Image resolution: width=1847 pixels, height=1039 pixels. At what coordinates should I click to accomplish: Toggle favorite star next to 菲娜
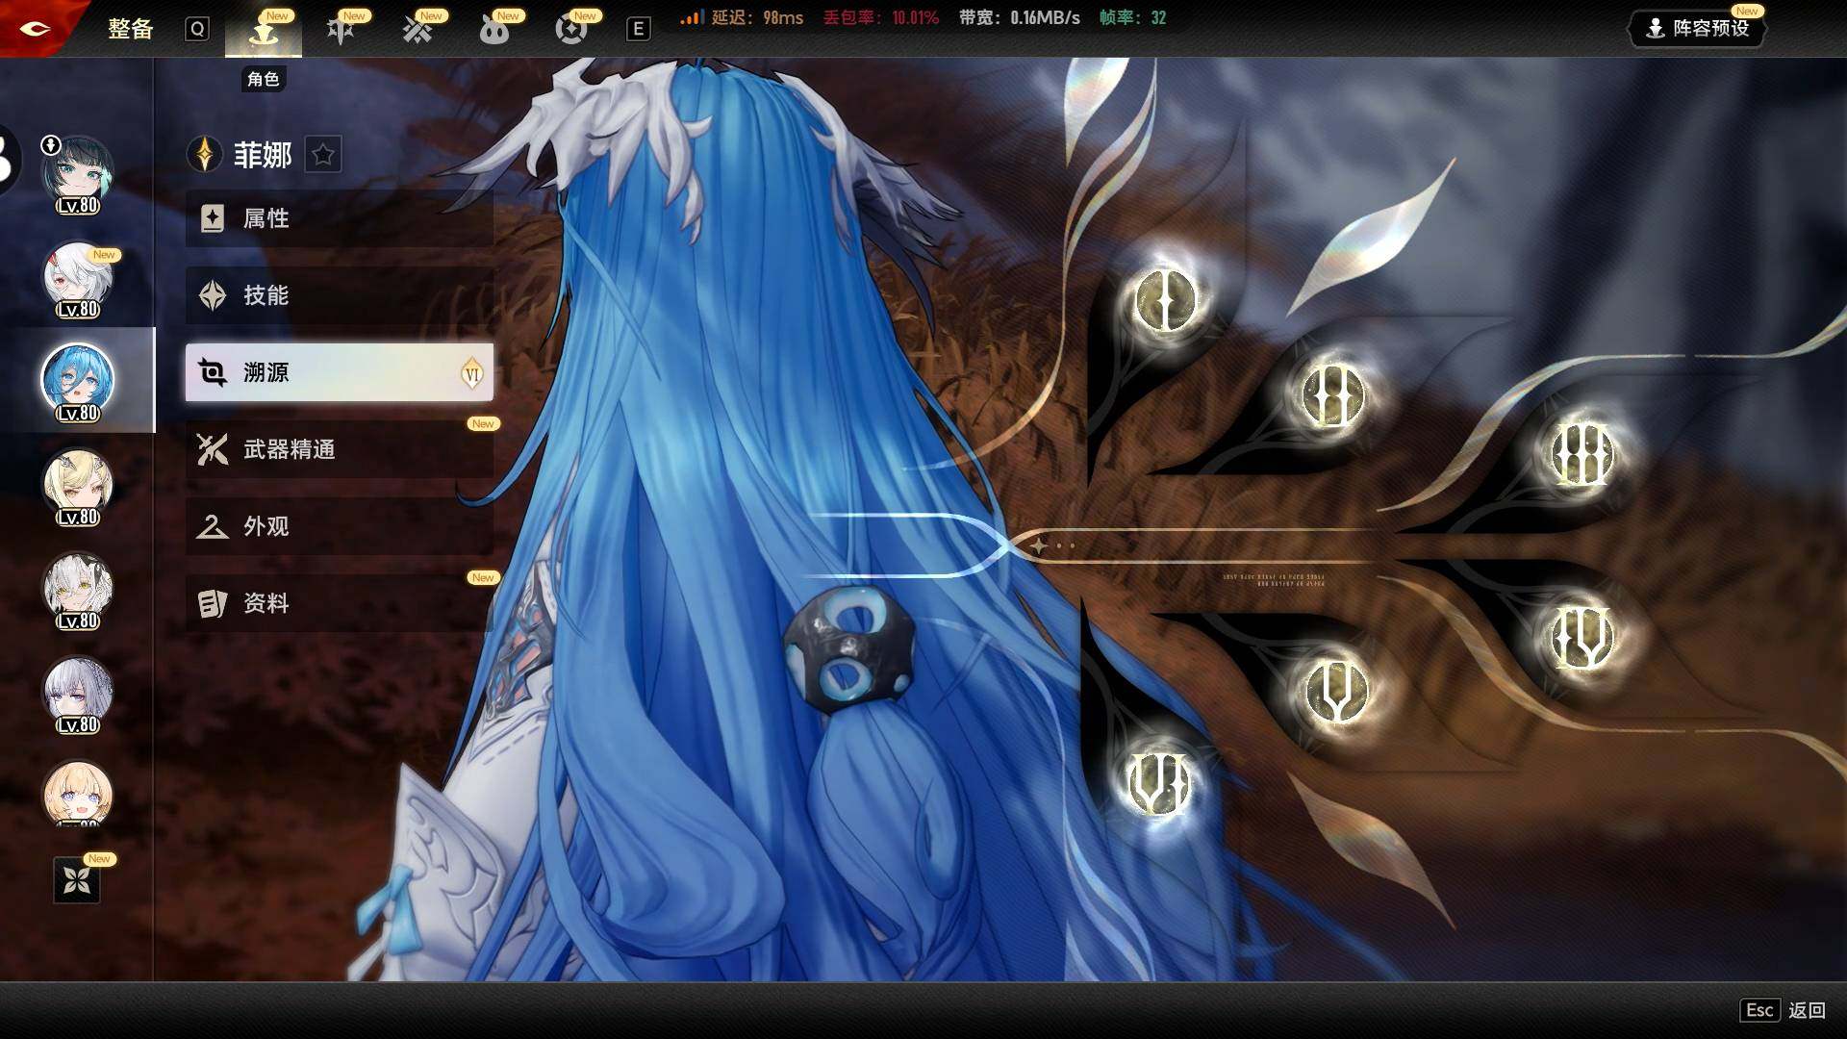coord(323,154)
